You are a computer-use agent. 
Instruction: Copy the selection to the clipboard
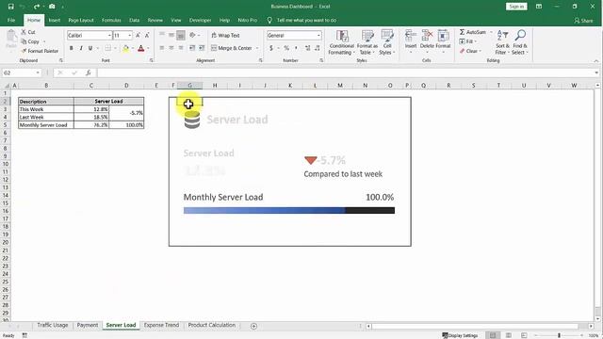(x=30, y=41)
